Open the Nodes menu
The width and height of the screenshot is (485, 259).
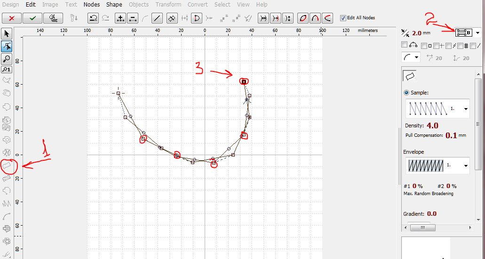click(91, 5)
